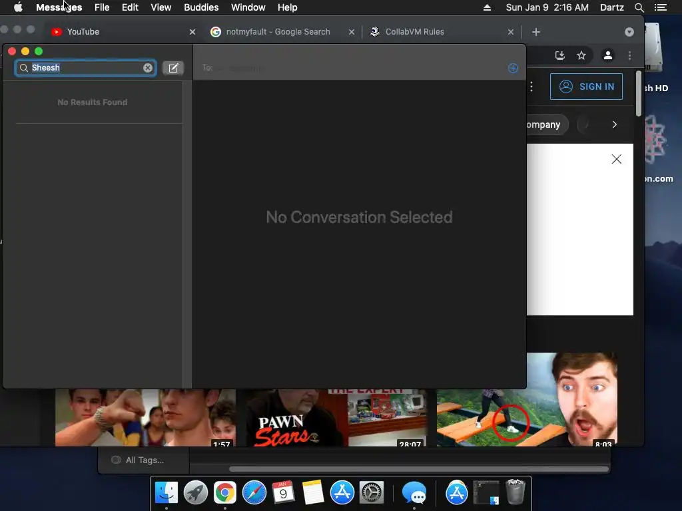Click the YouTube SIGN IN button
Image resolution: width=682 pixels, height=511 pixels.
point(586,86)
